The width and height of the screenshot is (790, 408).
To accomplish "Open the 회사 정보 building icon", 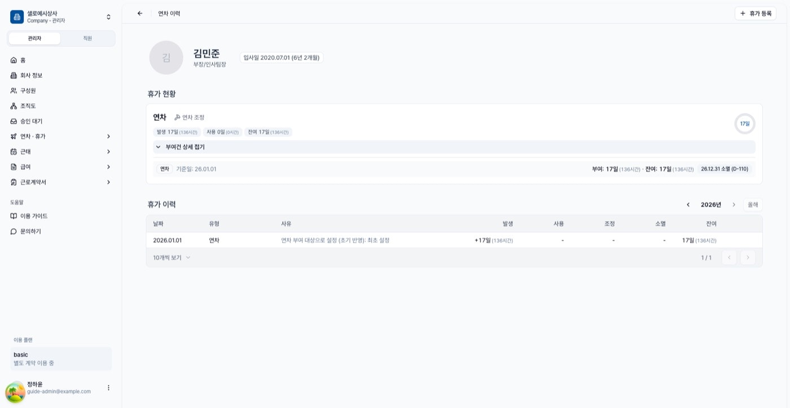I will [x=14, y=75].
